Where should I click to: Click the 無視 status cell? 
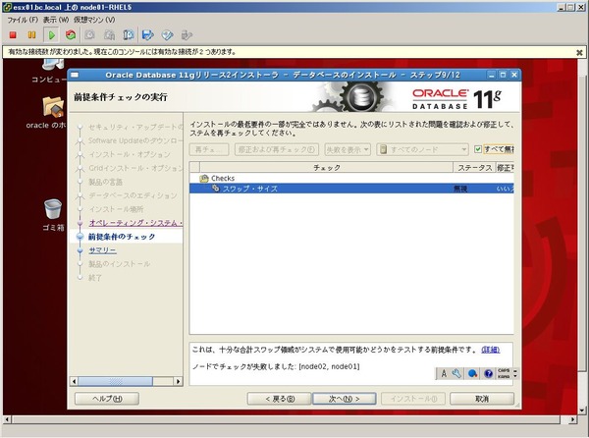[460, 189]
